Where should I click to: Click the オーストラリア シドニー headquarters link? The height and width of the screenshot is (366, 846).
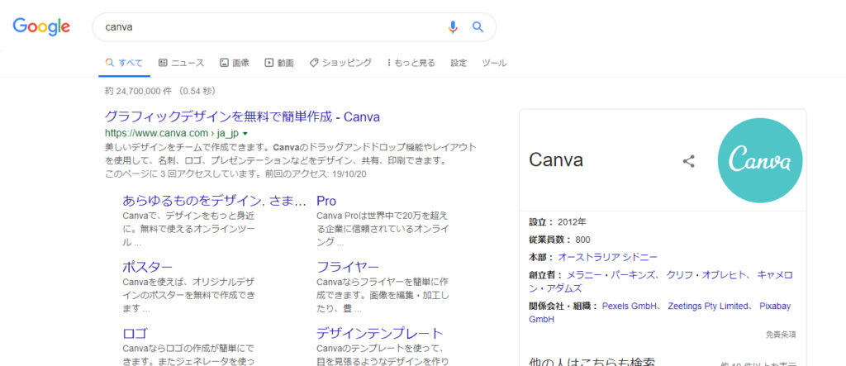pos(608,257)
